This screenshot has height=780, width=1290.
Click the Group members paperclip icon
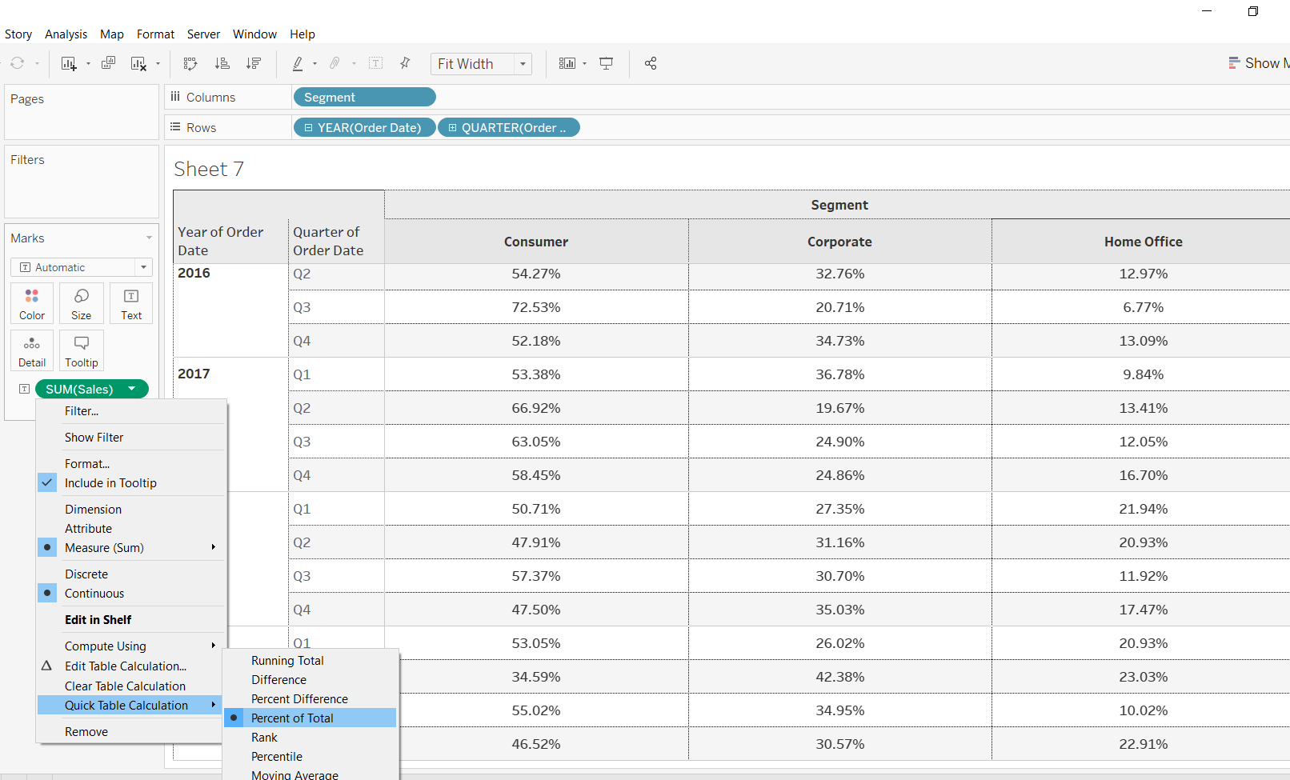(335, 63)
